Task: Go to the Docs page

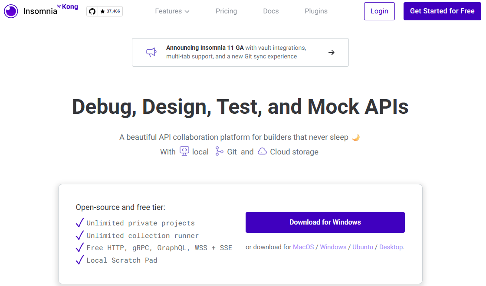Action: [271, 11]
